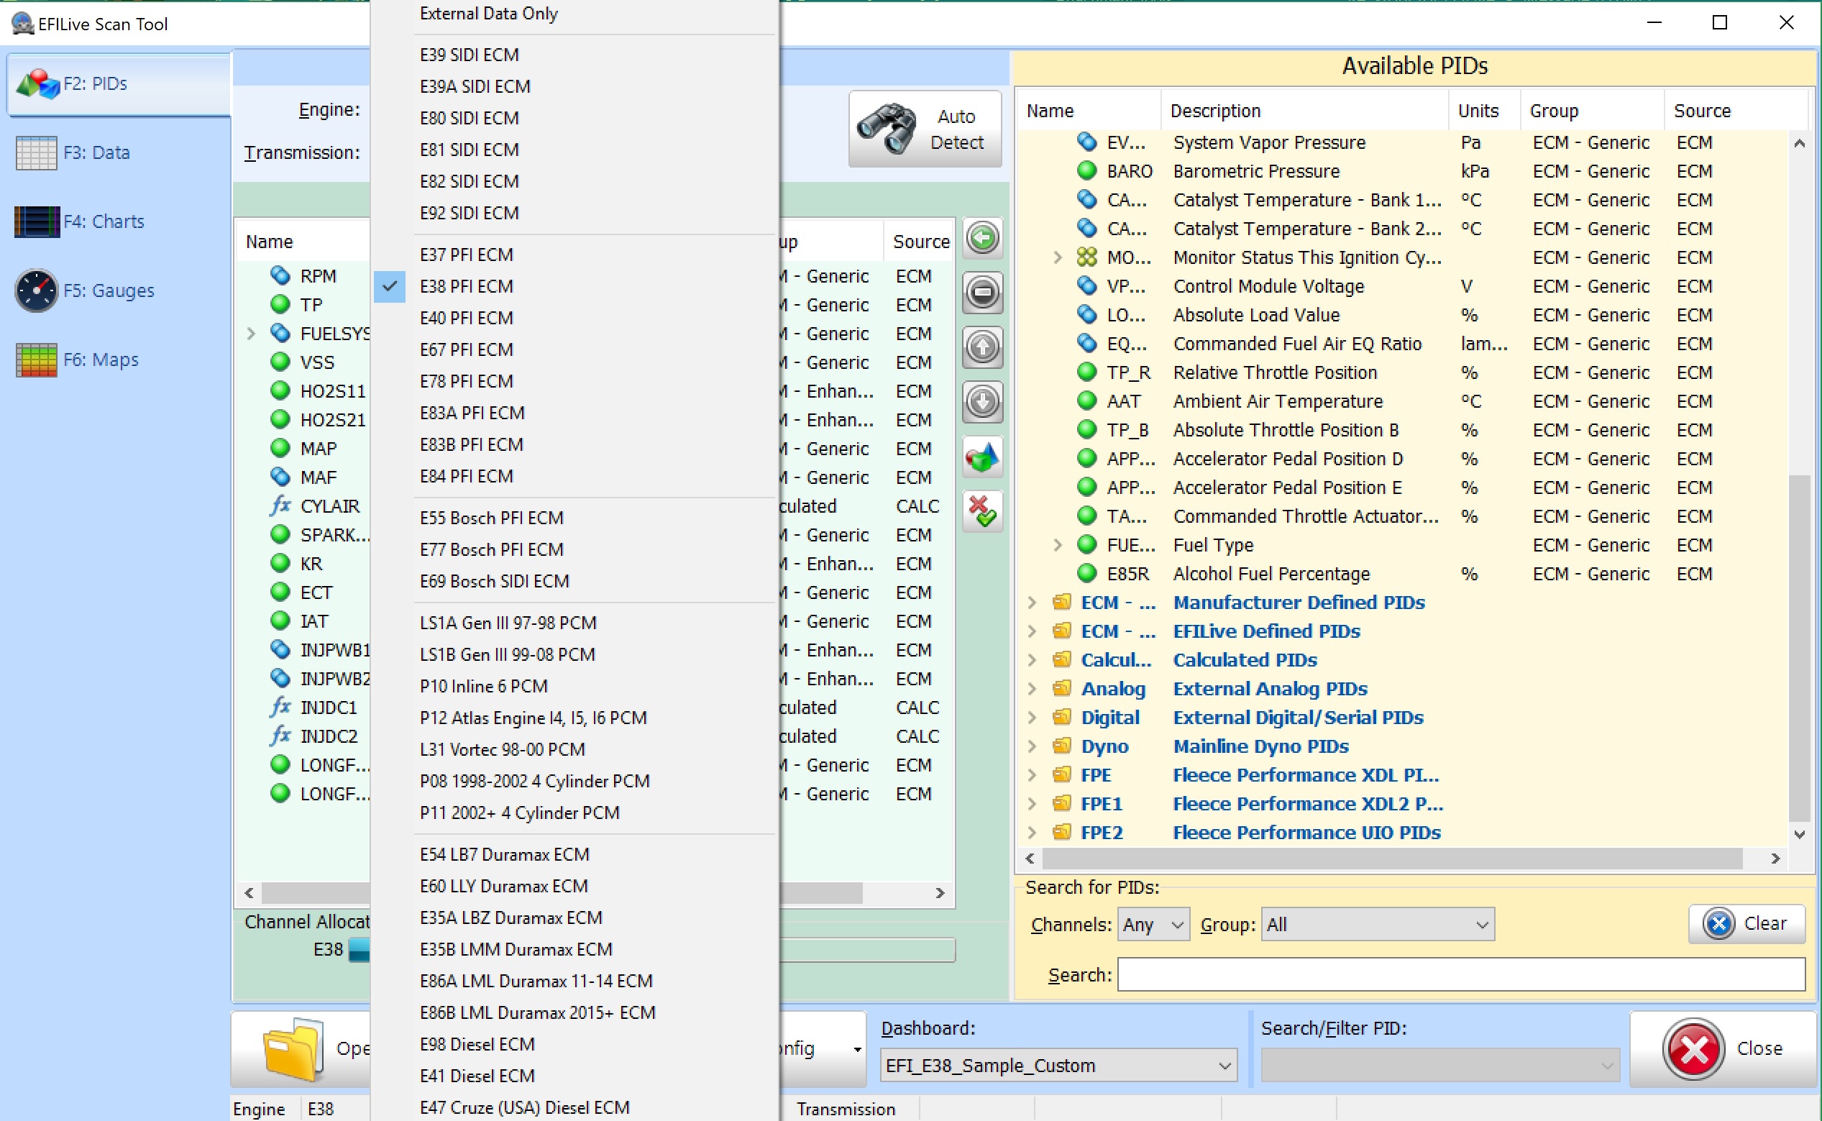The width and height of the screenshot is (1822, 1121).
Task: Select E39 SIDI ECM from menu
Action: point(574,55)
